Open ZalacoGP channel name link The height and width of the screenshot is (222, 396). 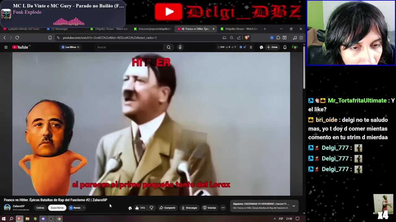click(19, 206)
